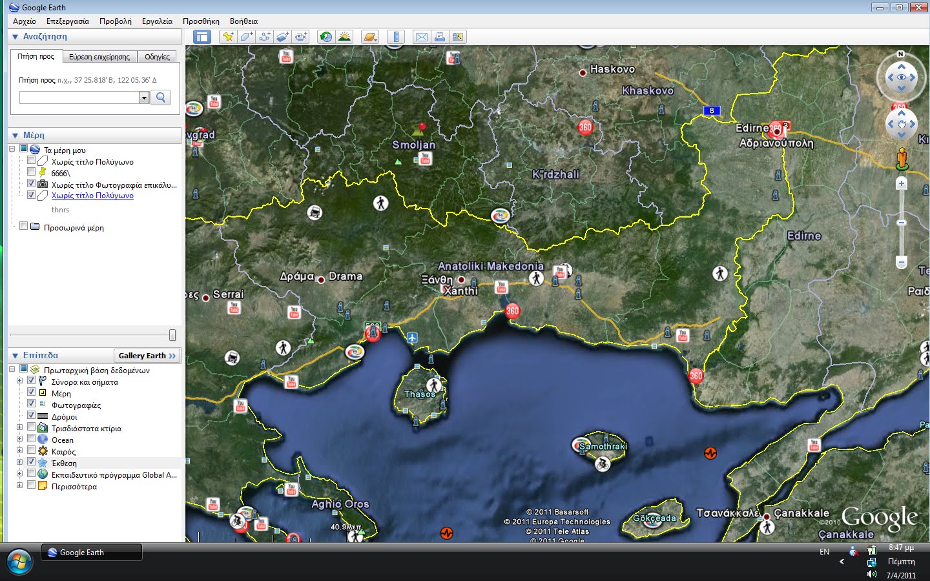Add an image overlay from toolbar
The image size is (930, 581).
[283, 37]
